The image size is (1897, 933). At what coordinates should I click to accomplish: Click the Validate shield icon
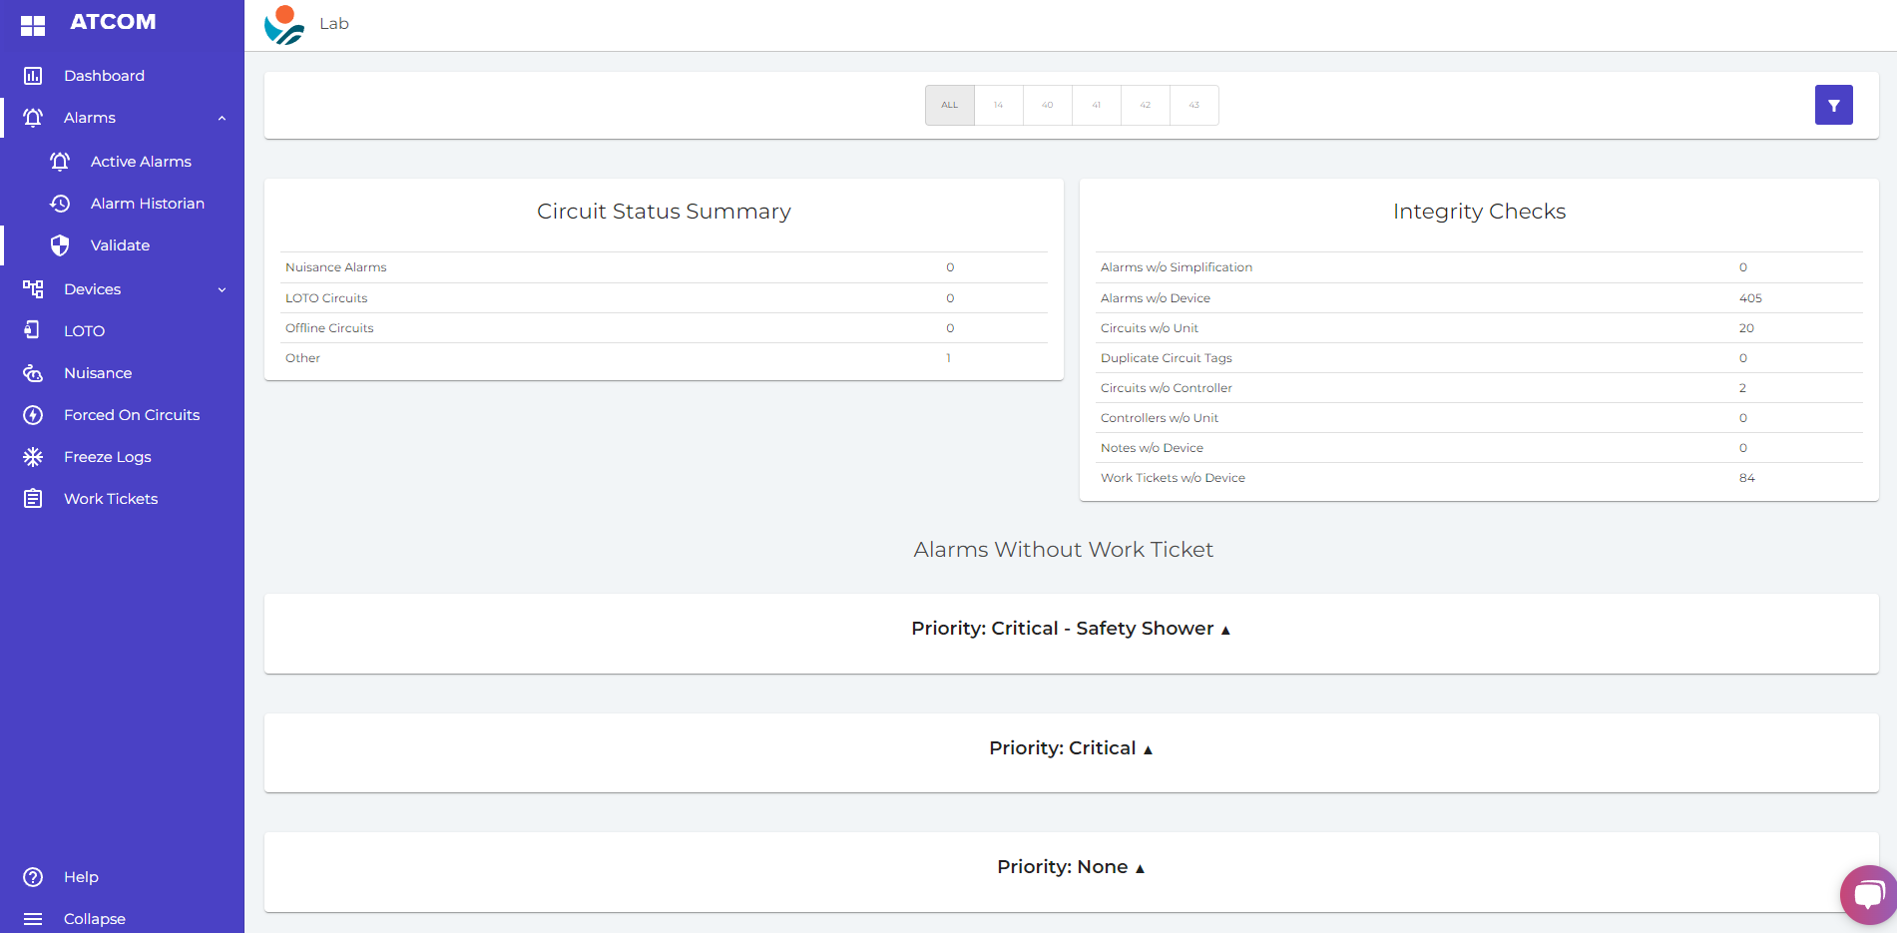(x=60, y=245)
